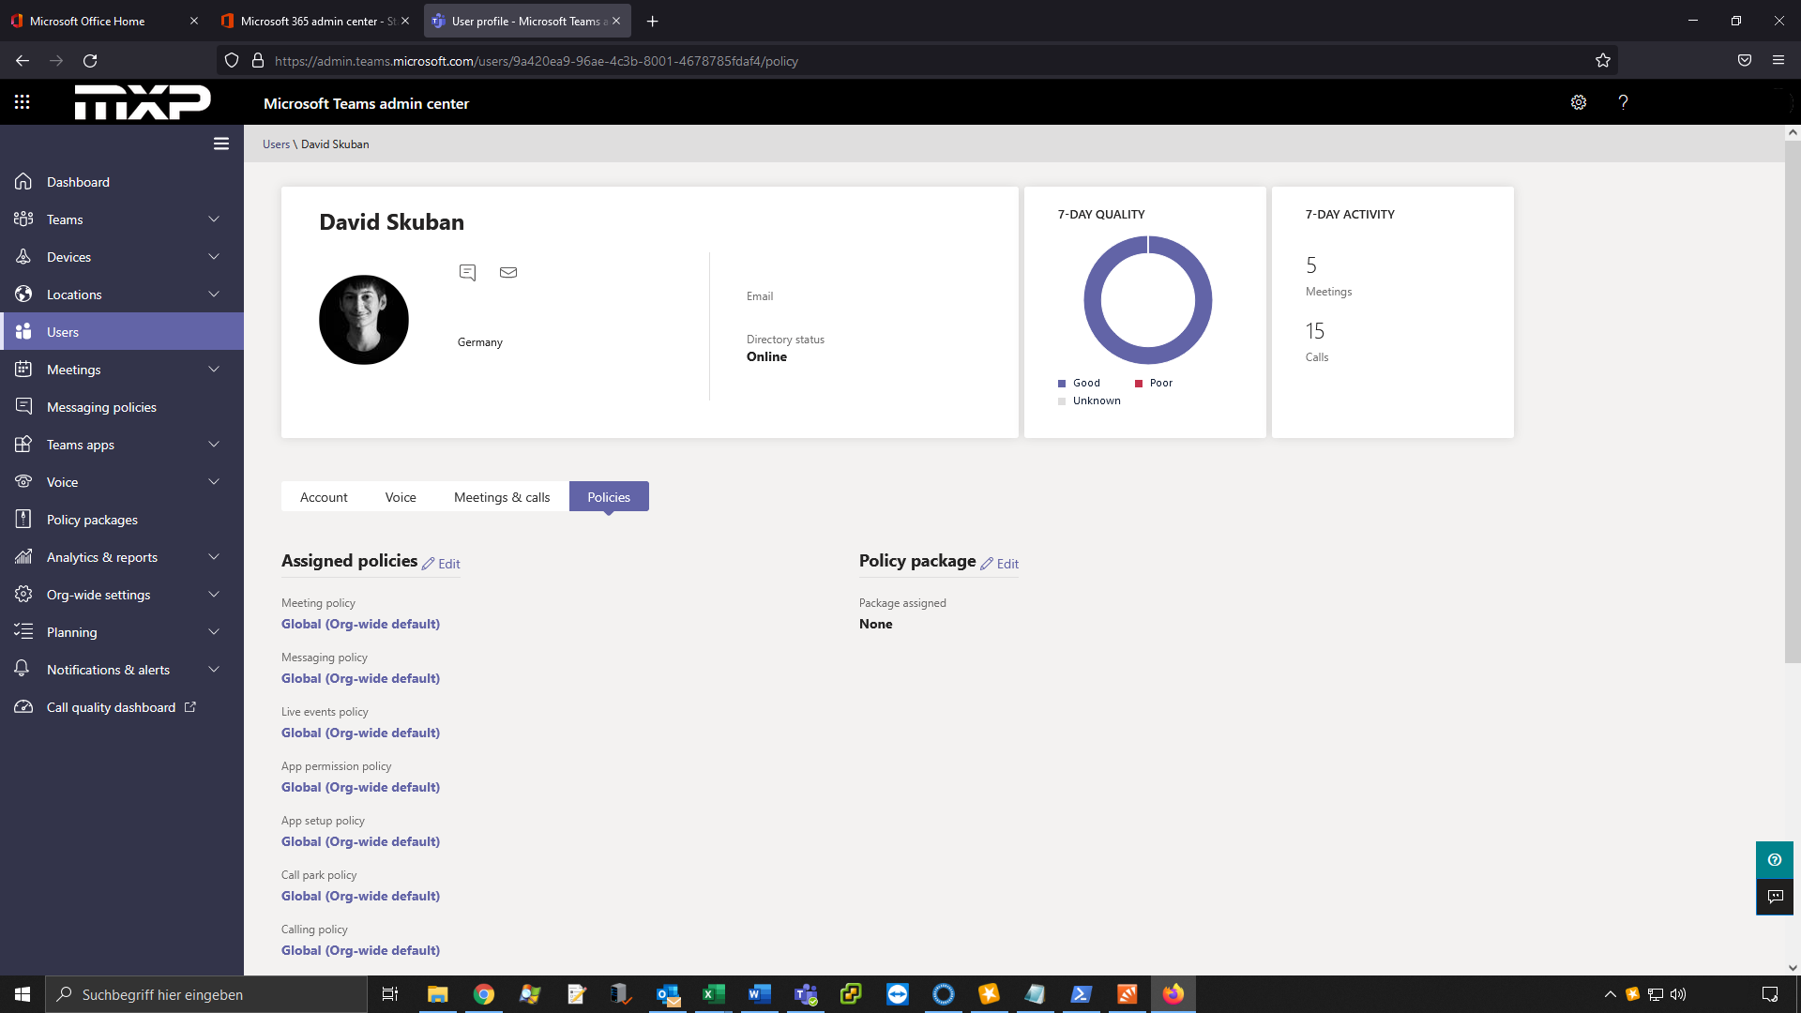The height and width of the screenshot is (1013, 1801).
Task: Open the App permission policy Global link
Action: pyautogui.click(x=360, y=787)
